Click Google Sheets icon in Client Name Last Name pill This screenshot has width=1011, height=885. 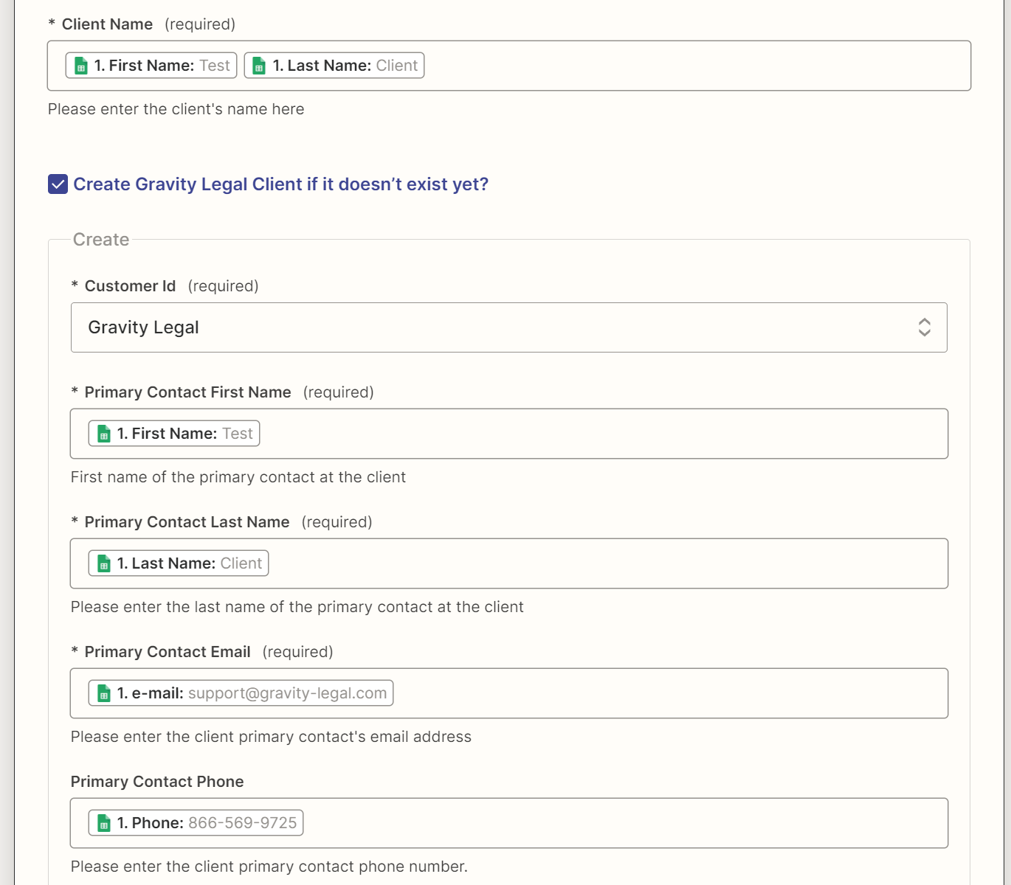[259, 66]
